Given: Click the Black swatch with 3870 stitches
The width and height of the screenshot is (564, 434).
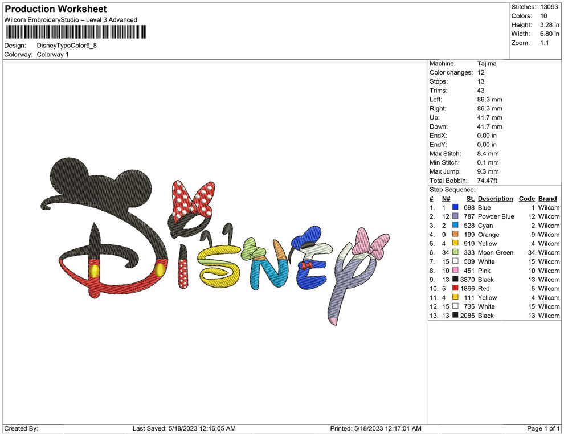Looking at the screenshot, I should (x=455, y=279).
